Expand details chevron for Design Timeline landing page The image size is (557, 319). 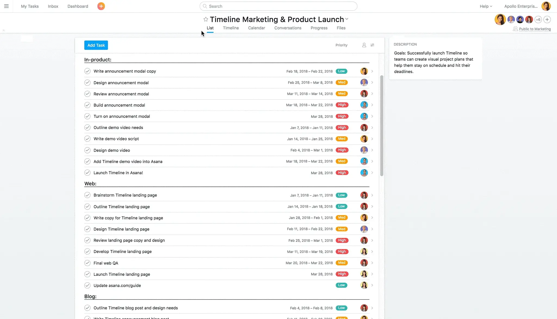[x=372, y=229]
